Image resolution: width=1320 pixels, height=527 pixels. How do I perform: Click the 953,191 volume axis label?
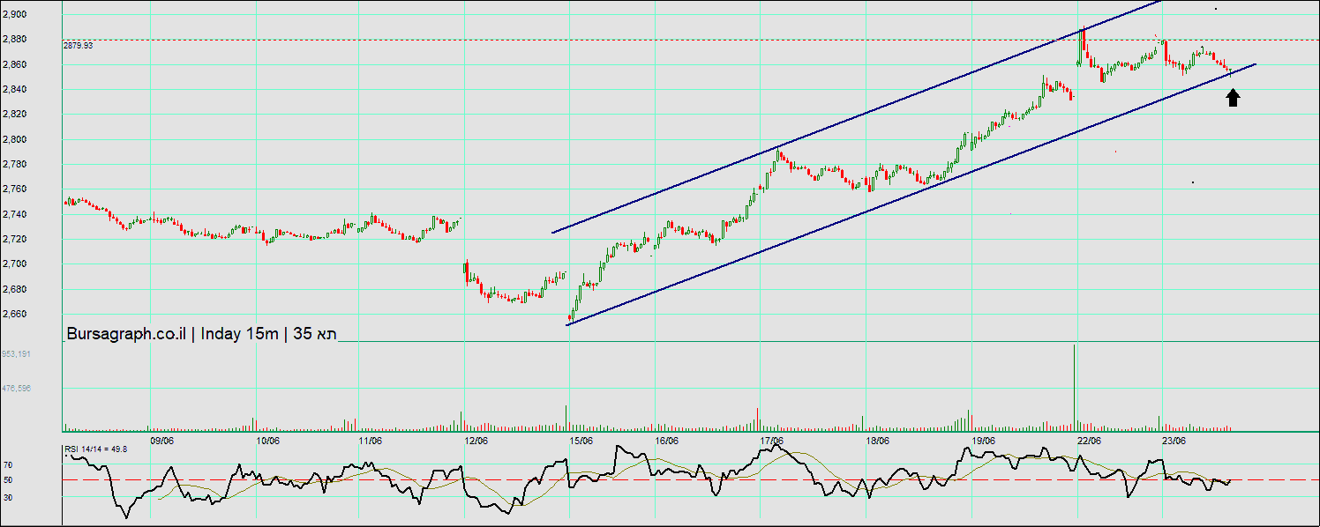coord(17,354)
